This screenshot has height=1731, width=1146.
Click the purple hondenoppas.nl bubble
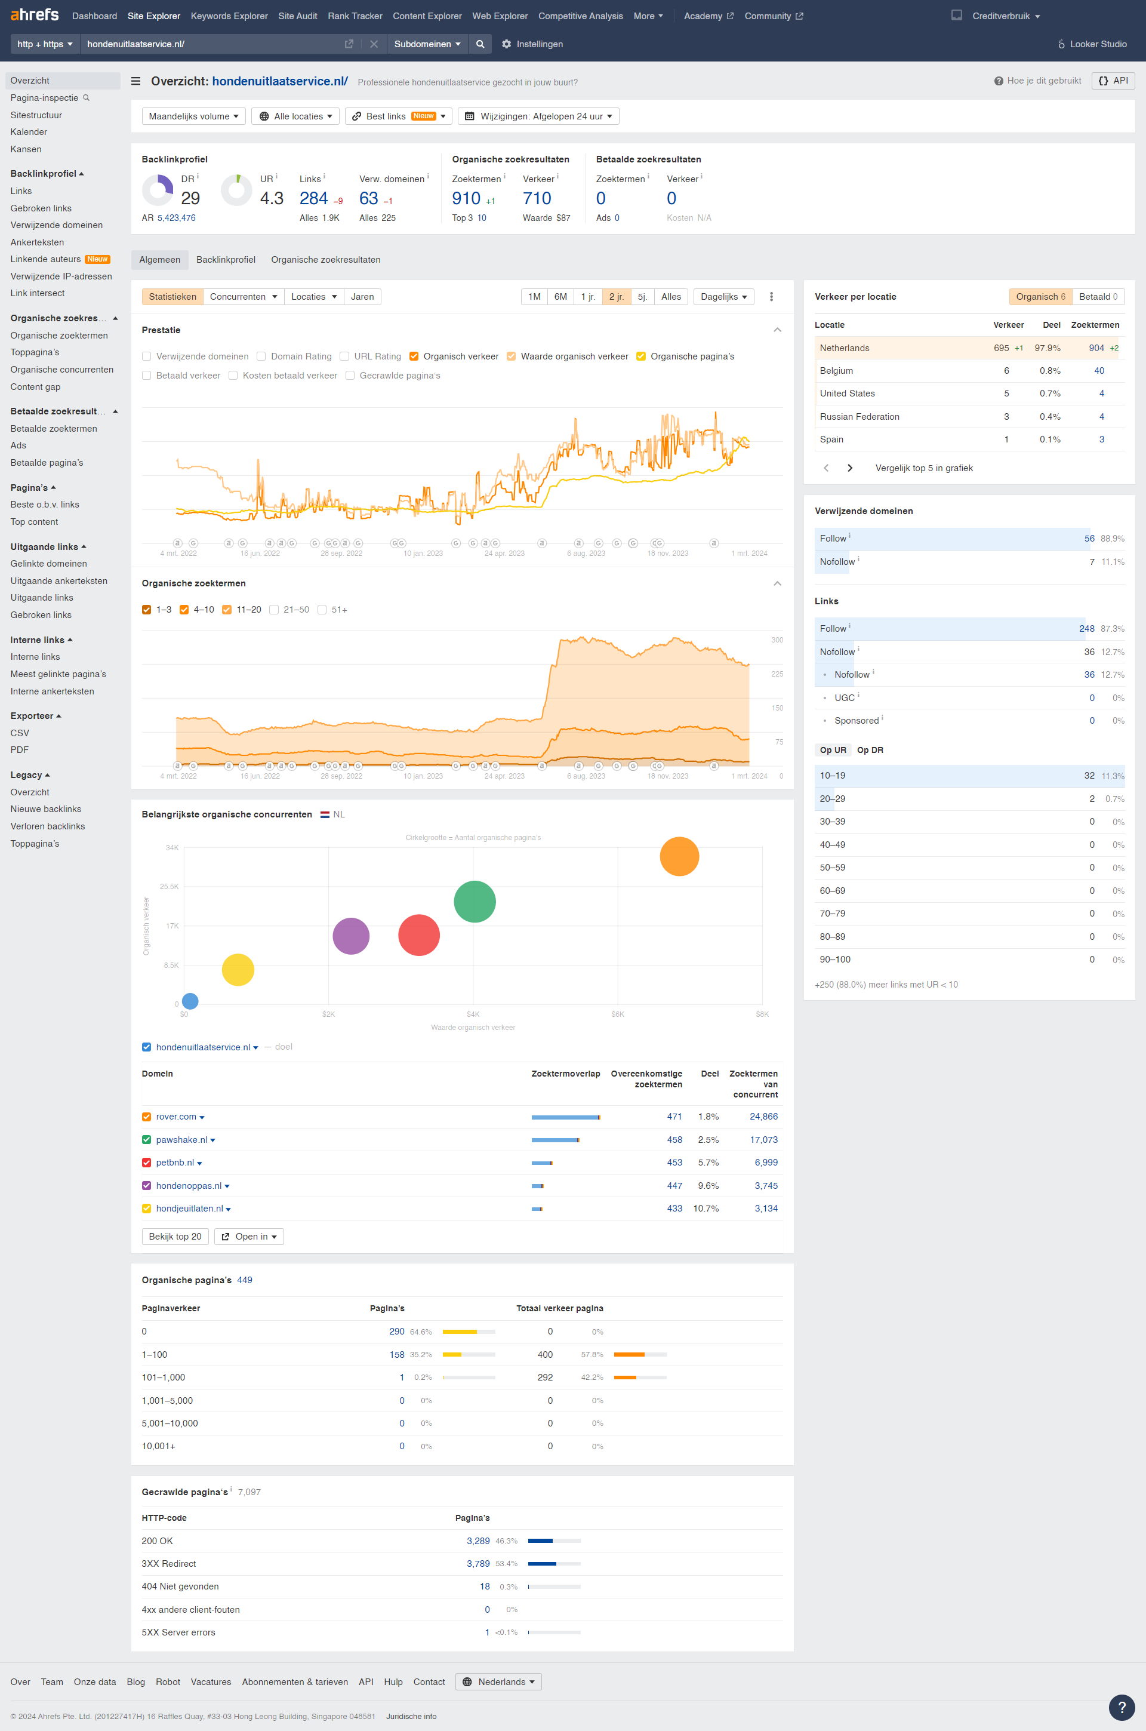(x=351, y=936)
